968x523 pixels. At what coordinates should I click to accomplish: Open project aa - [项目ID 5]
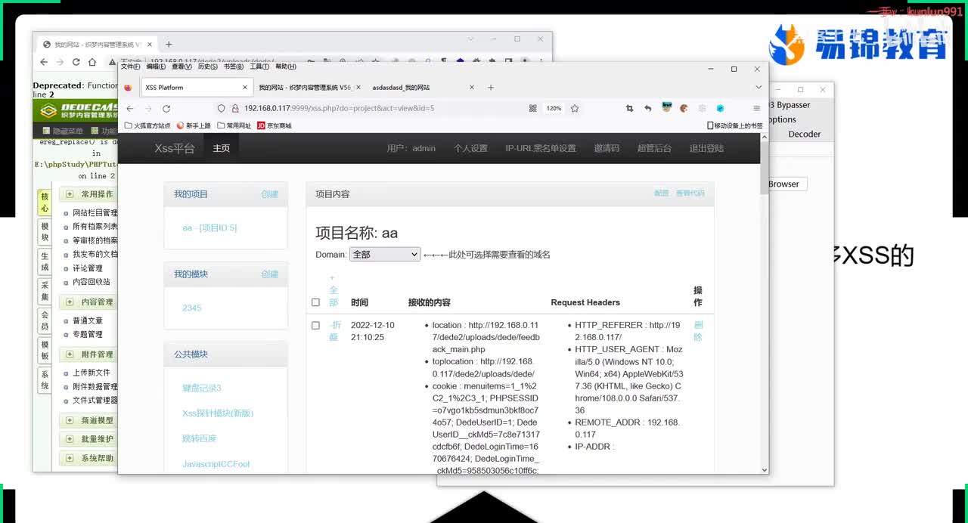(209, 227)
